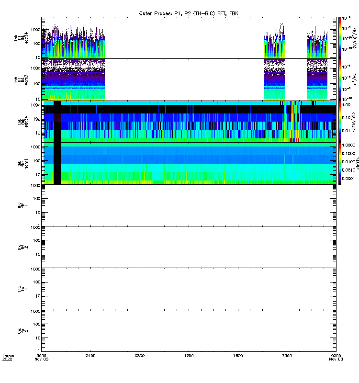Click the 'thb fff 64 edc34' panel label
This screenshot has height=383, width=359.
pyautogui.click(x=21, y=38)
